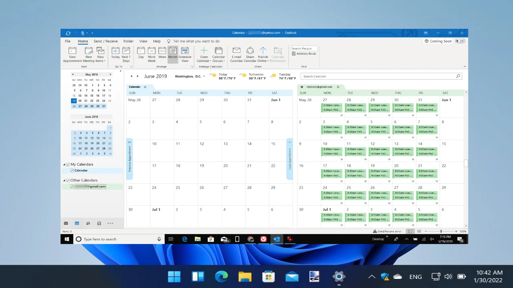Click the New Meeting icon
This screenshot has width=513, height=288.
pos(89,51)
